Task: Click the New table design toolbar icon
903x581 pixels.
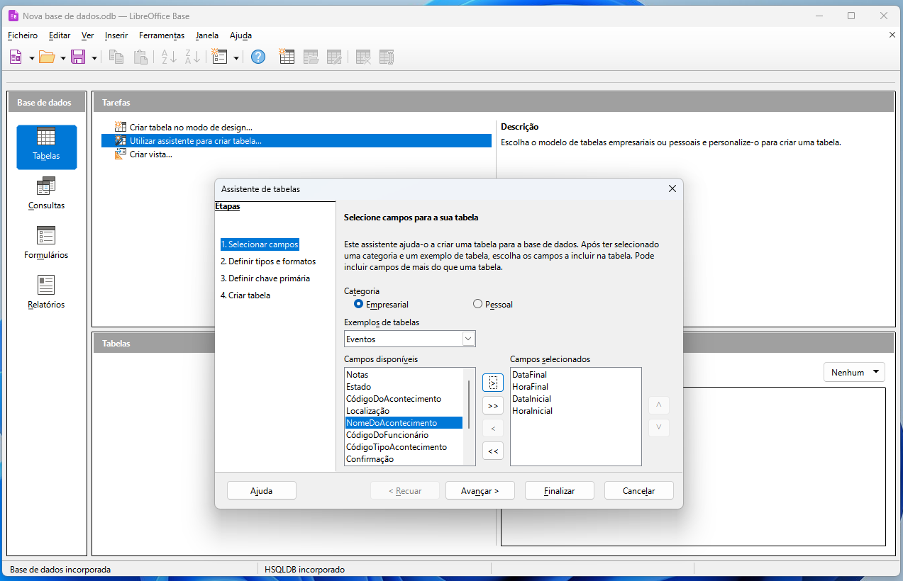Action: point(287,57)
